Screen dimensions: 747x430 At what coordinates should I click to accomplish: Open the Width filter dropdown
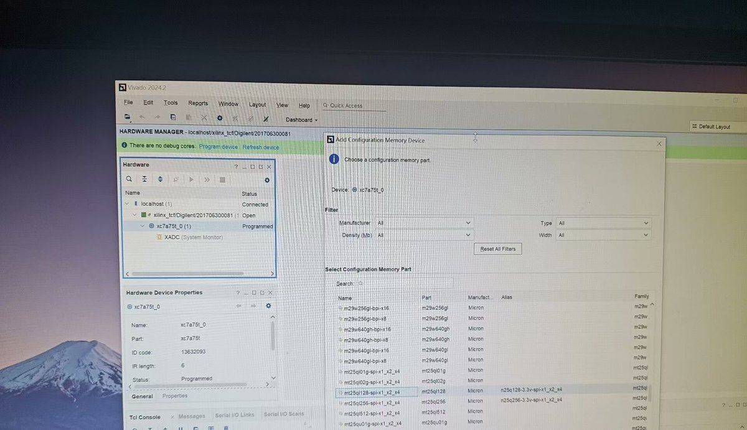click(x=603, y=235)
